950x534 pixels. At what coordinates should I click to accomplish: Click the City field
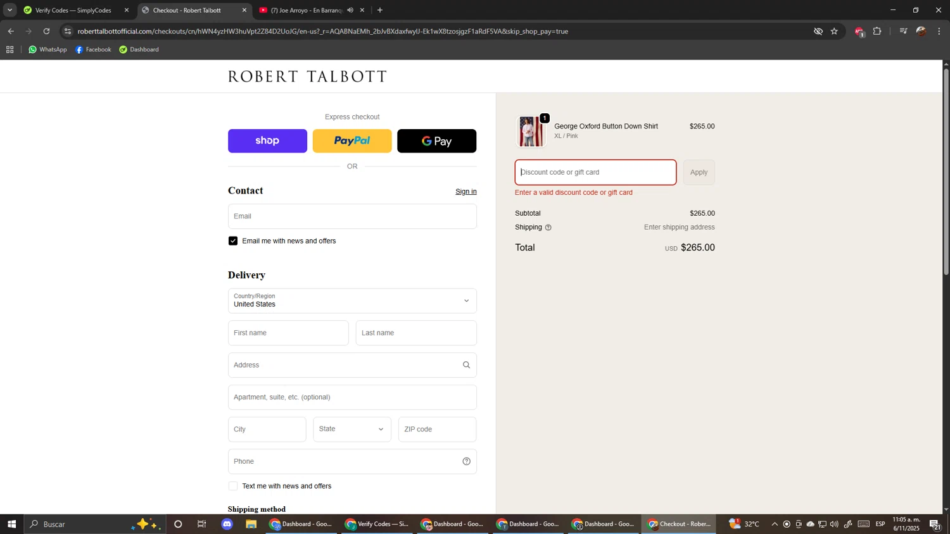[x=267, y=429]
